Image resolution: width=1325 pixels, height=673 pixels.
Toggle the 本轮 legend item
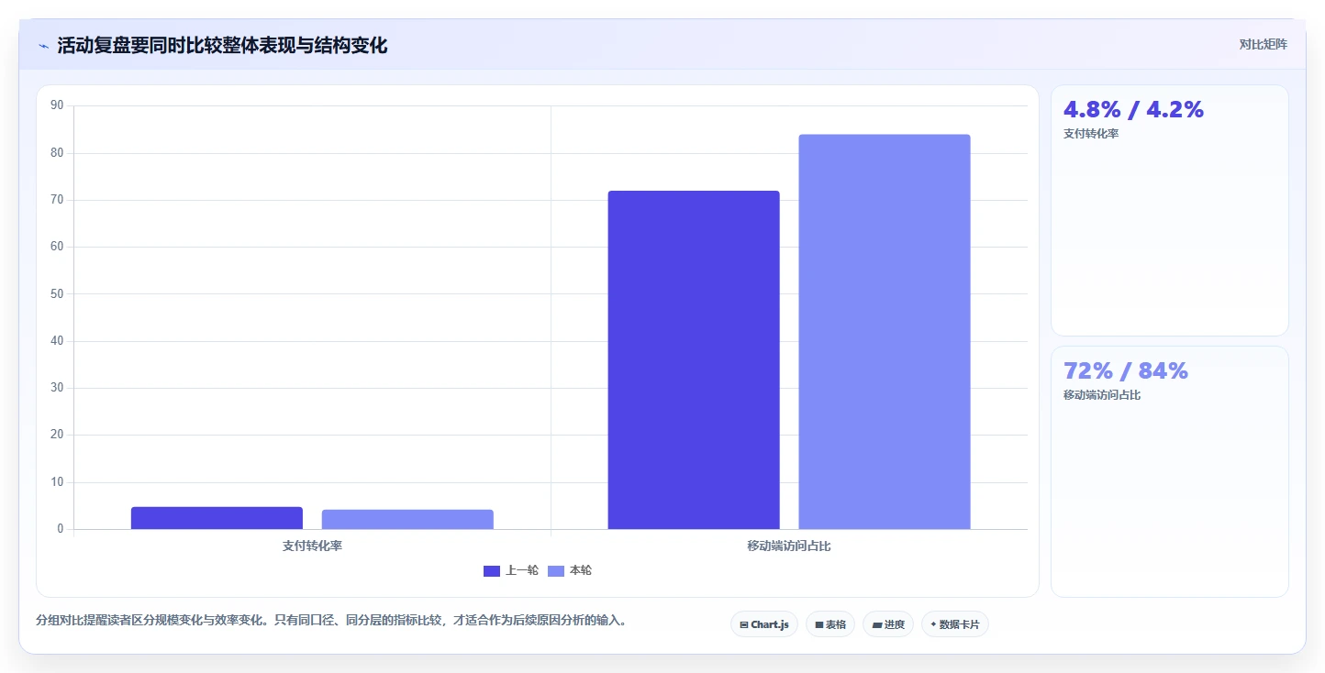click(570, 570)
